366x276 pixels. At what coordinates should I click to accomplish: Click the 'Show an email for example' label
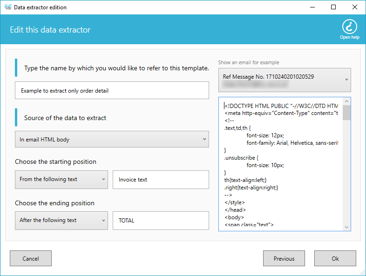tap(249, 62)
